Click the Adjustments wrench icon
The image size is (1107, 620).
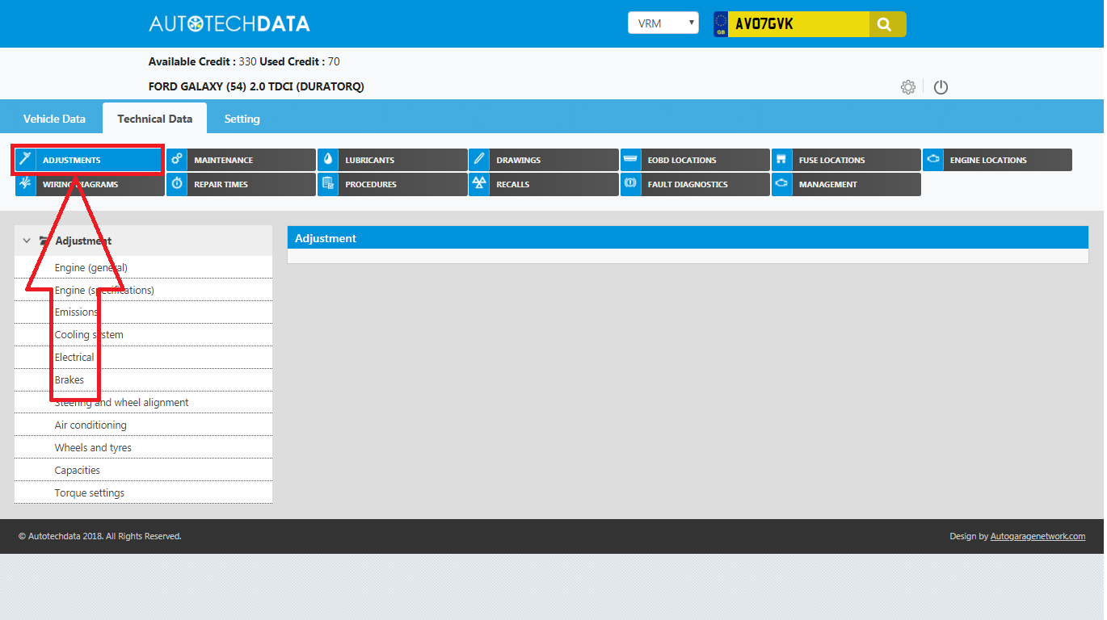pos(25,160)
